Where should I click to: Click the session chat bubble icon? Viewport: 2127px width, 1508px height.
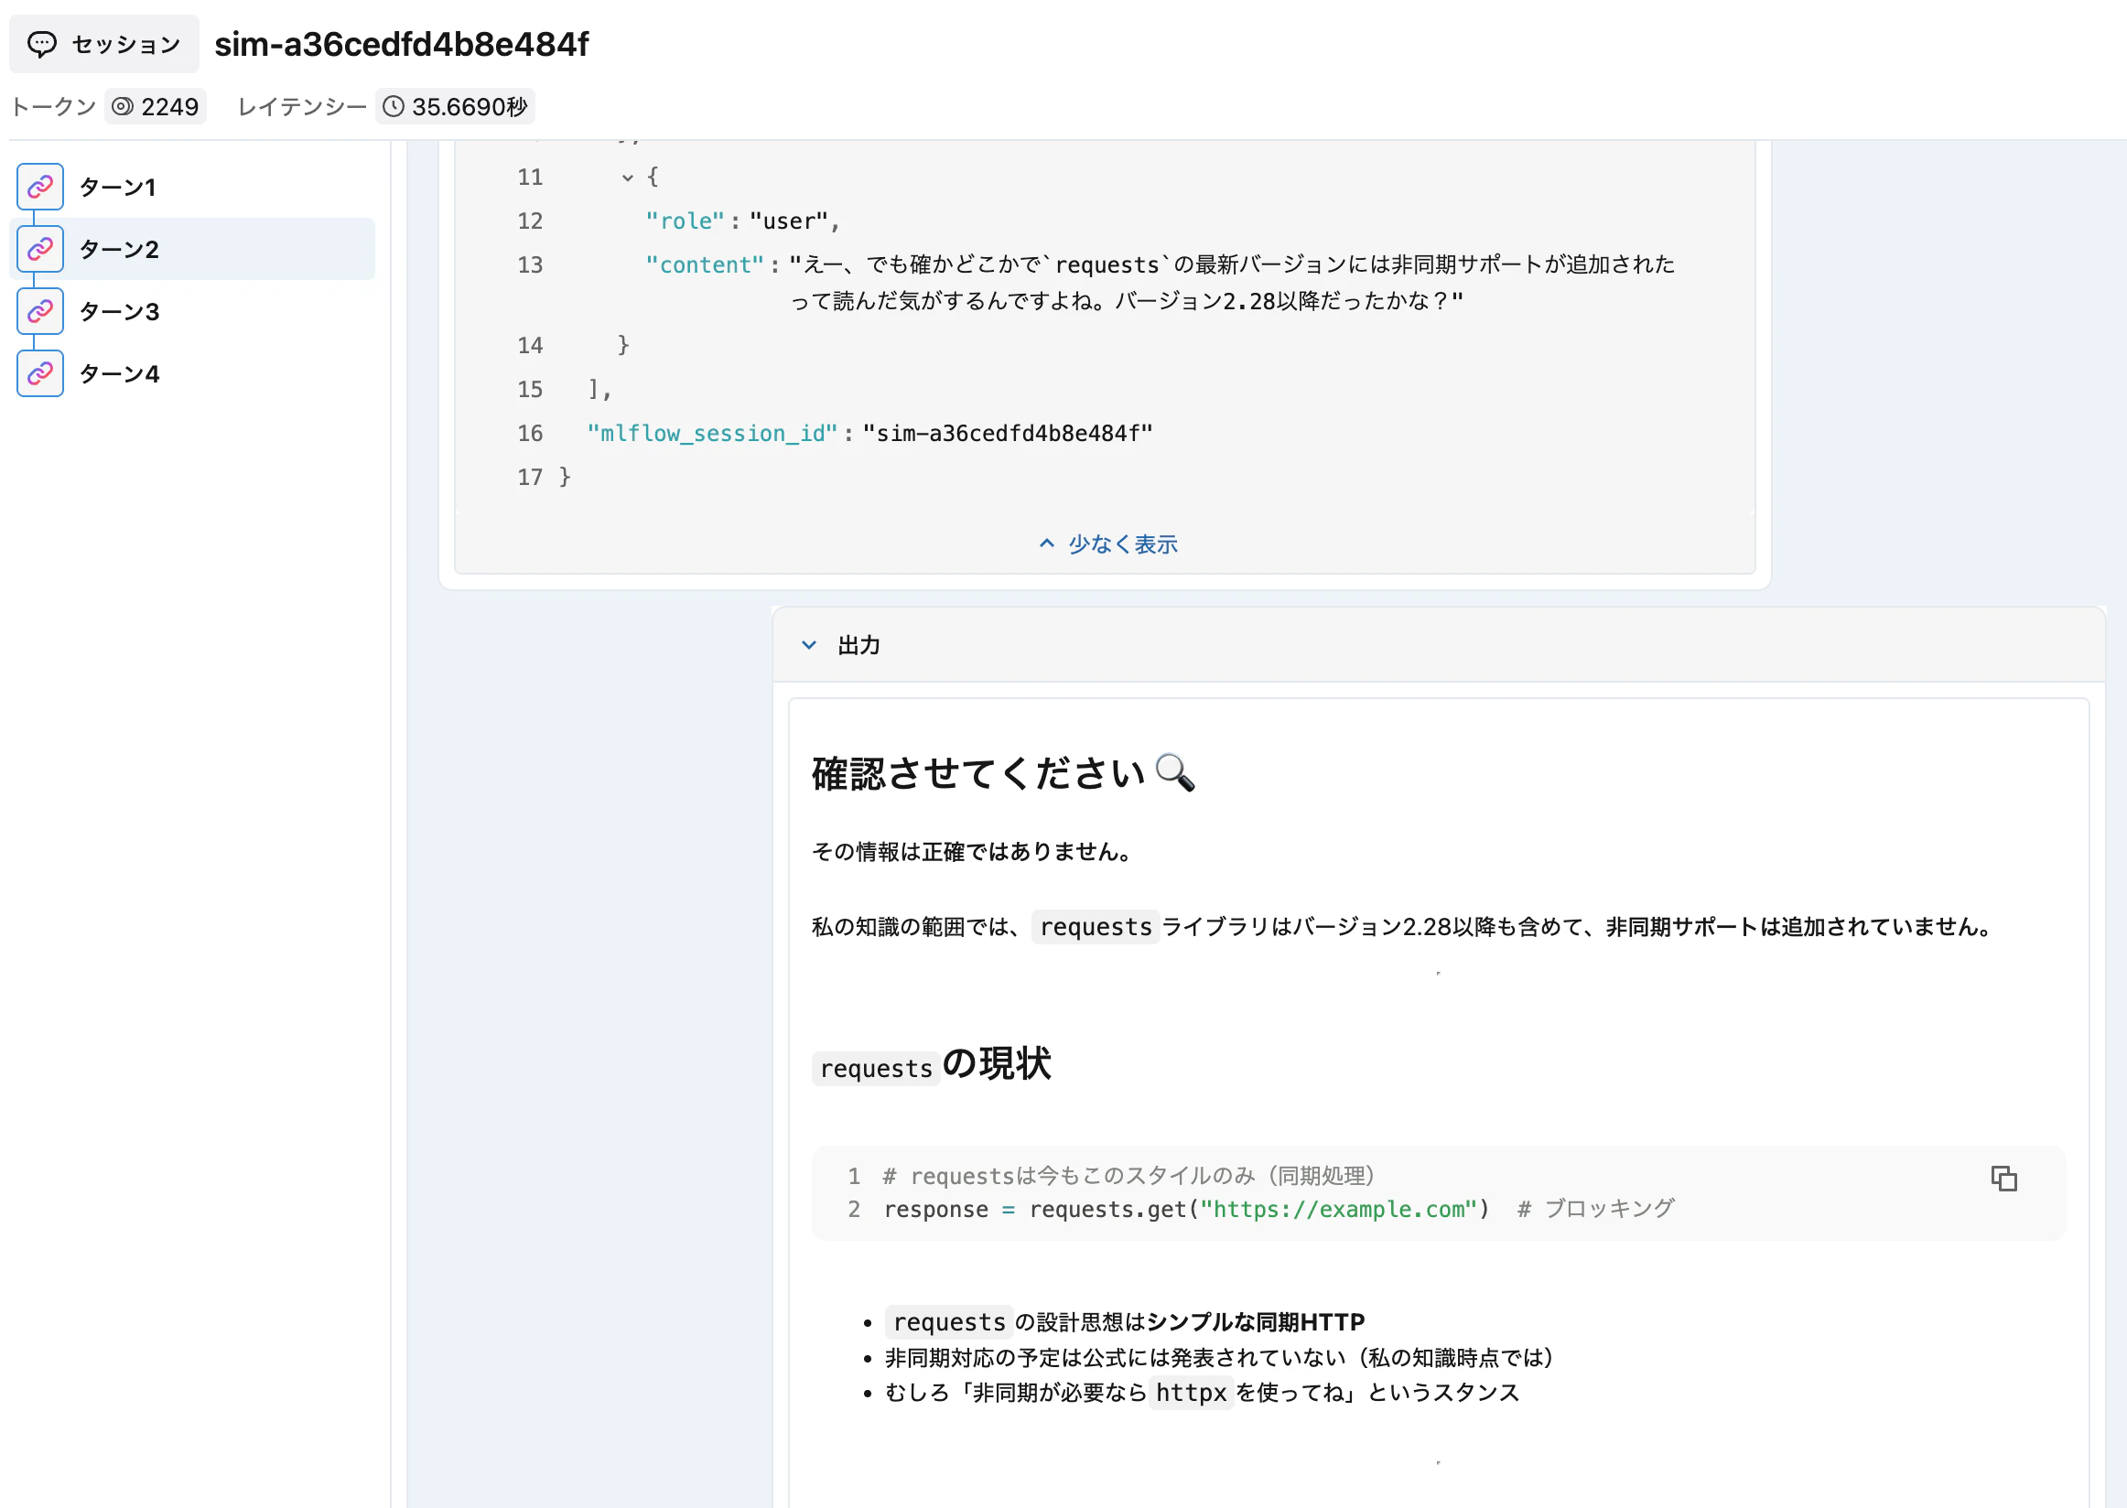43,43
